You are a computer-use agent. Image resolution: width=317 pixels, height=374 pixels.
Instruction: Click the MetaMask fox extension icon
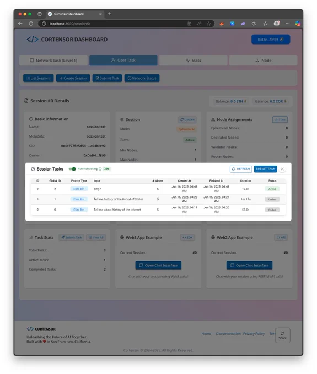[x=222, y=24]
